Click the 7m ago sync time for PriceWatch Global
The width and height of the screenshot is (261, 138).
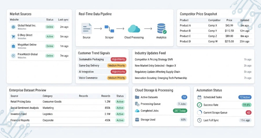64,56
